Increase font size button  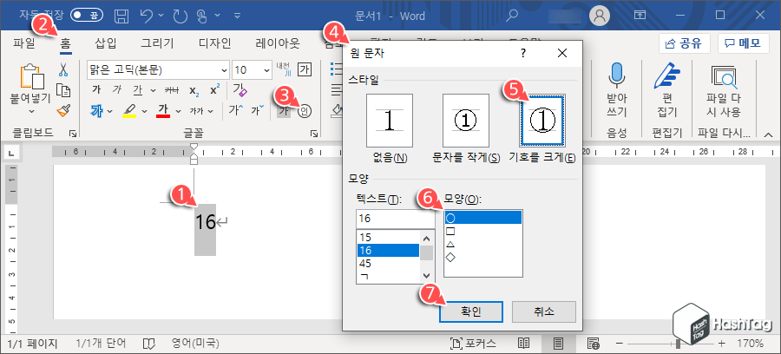[x=236, y=110]
